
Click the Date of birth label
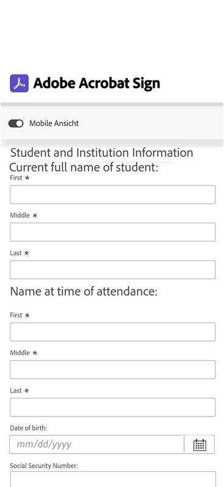[x=29, y=428]
